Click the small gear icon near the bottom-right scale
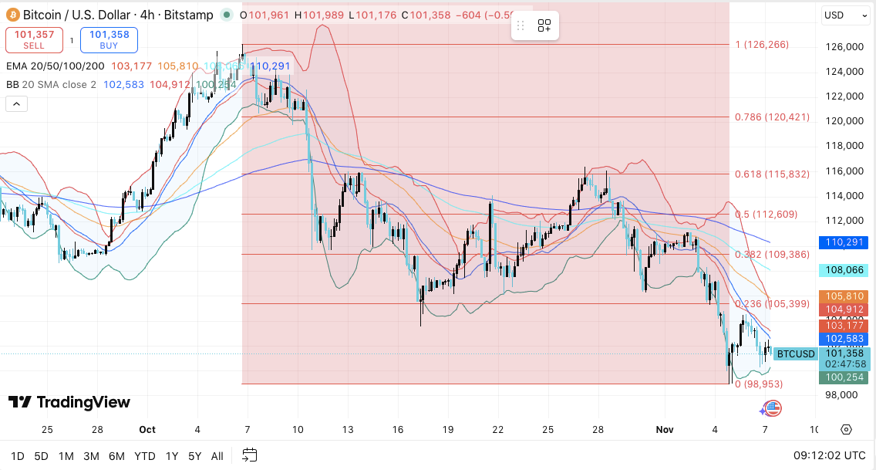Screen dimensions: 876x470 pyautogui.click(x=847, y=428)
